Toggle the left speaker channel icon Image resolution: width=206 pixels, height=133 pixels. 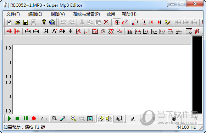click(100, 118)
